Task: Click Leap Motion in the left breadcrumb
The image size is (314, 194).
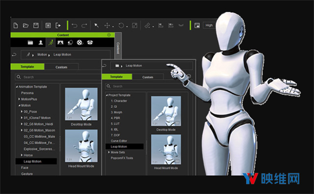Action: (62, 55)
